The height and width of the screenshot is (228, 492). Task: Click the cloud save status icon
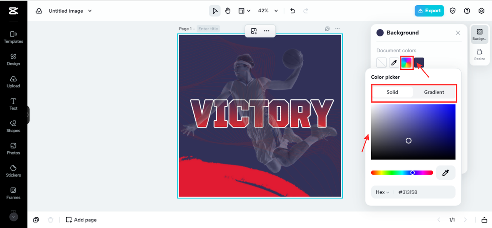click(x=39, y=11)
